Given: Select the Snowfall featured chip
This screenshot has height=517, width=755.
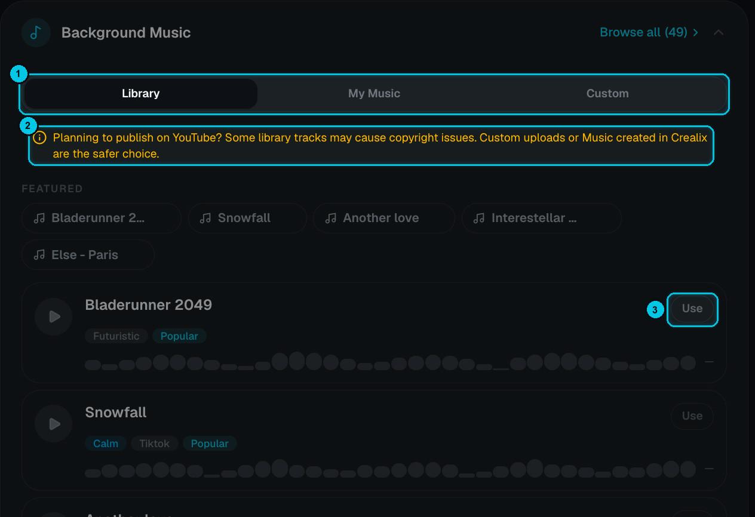Looking at the screenshot, I should 247,218.
